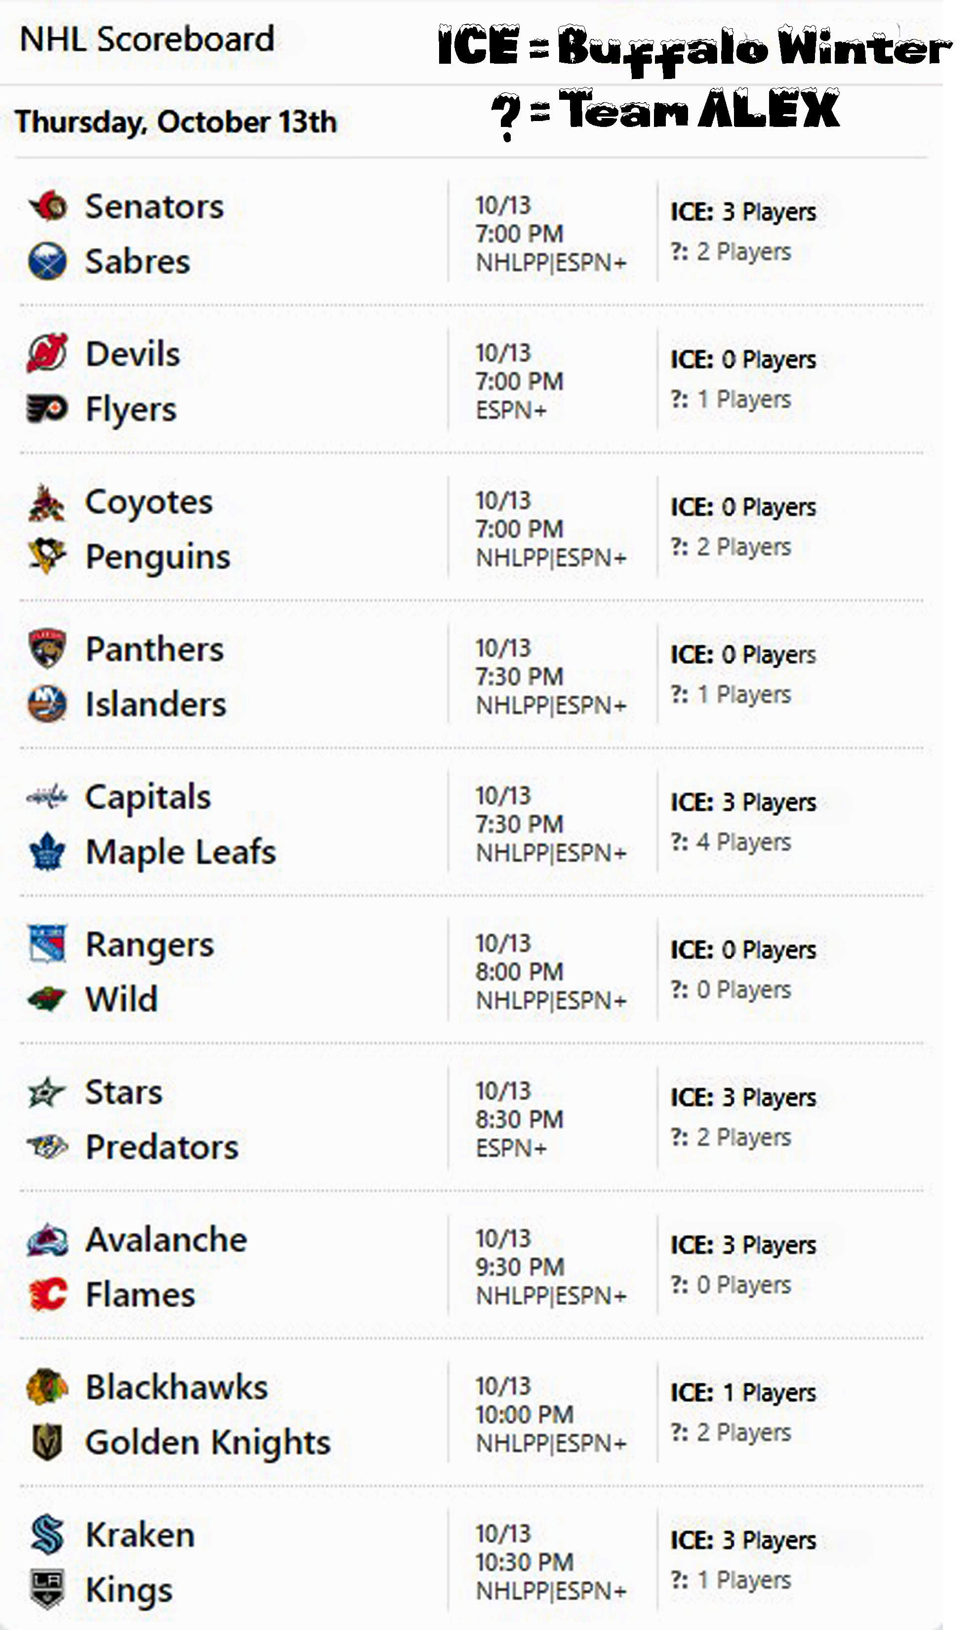Screen dimensions: 978x1630
Task: Click the Avalanche game 9:30 PM time
Action: tap(520, 1266)
